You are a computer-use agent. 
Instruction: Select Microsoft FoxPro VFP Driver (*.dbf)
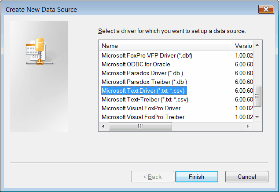pyautogui.click(x=147, y=56)
